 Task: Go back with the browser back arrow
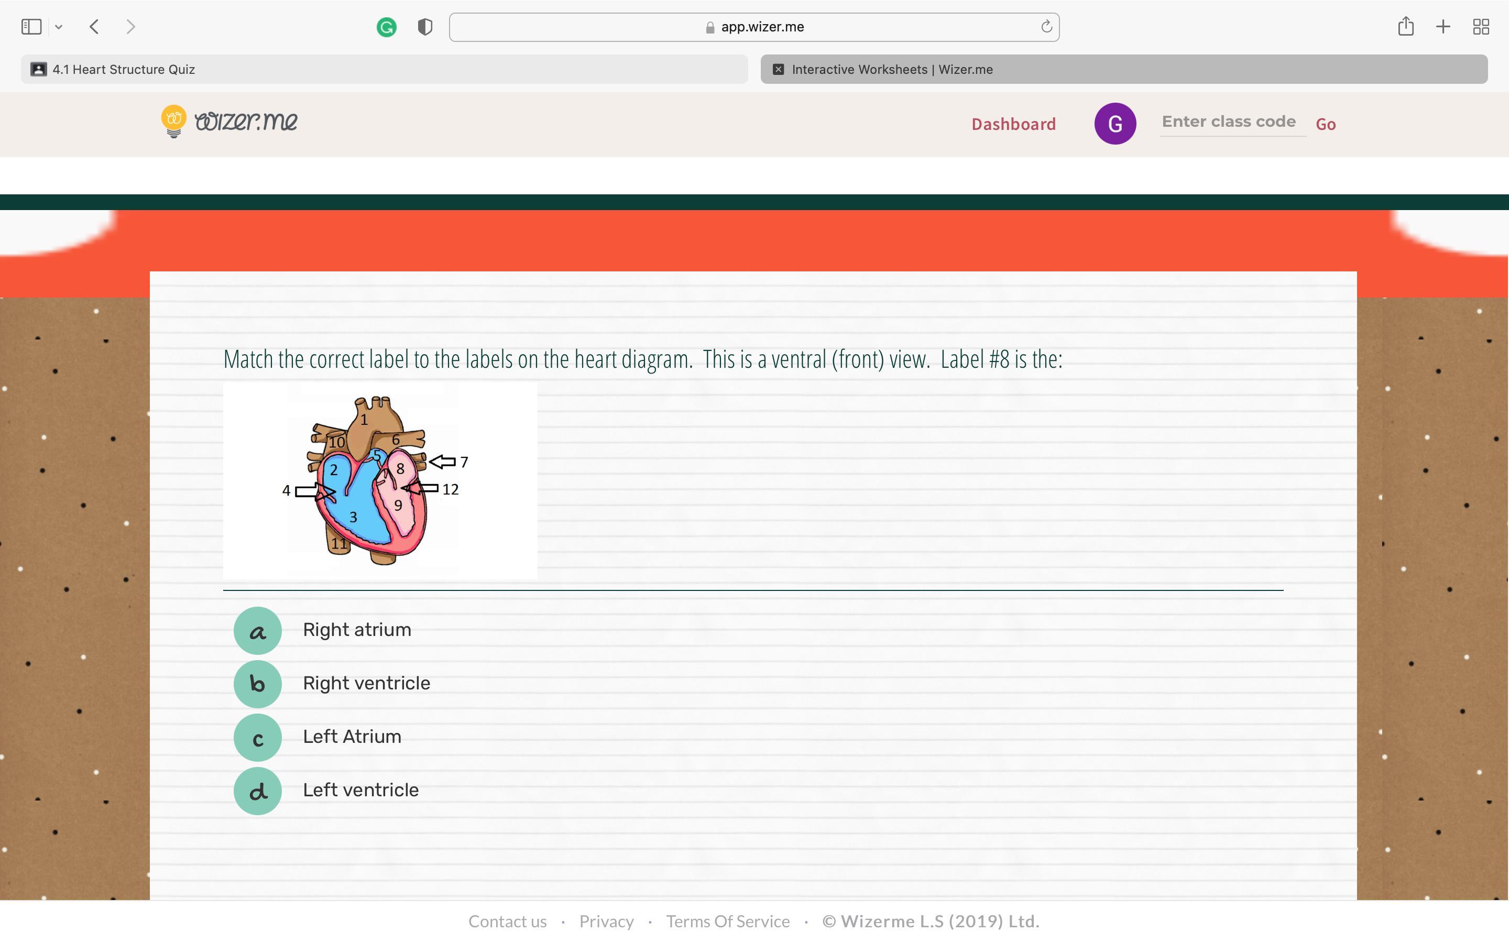pos(95,27)
